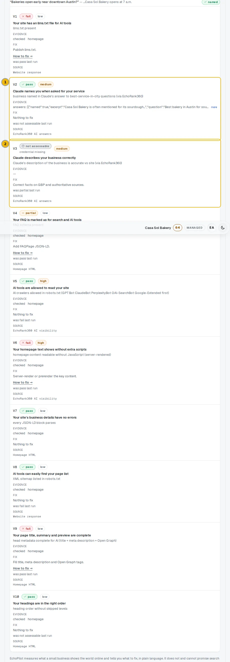The width and height of the screenshot is (230, 662).
Task: Click the low priority tag on V9
Action: tap(40, 528)
